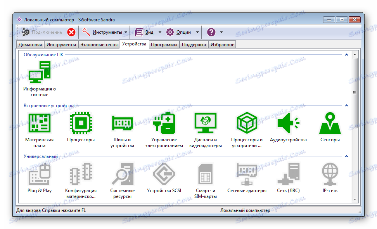
Task: Collapse the Обслуживание ПК section
Action: tap(346, 55)
